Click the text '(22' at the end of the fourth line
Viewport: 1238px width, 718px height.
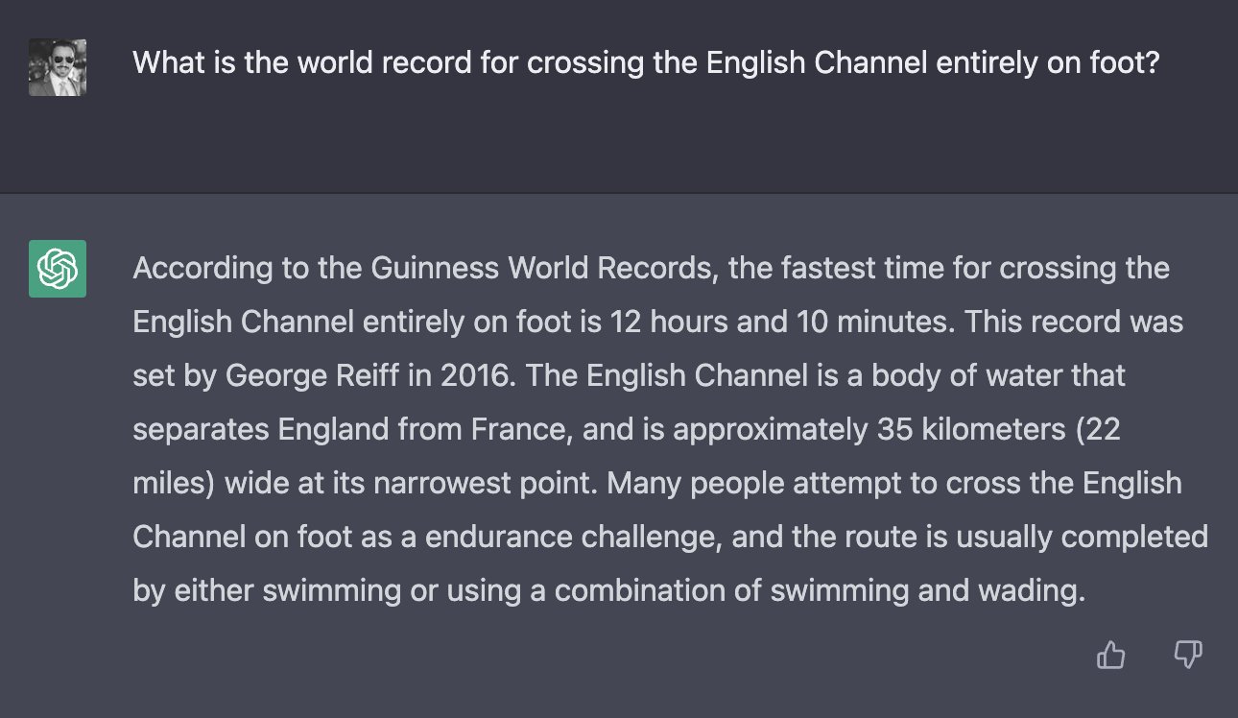point(1098,429)
